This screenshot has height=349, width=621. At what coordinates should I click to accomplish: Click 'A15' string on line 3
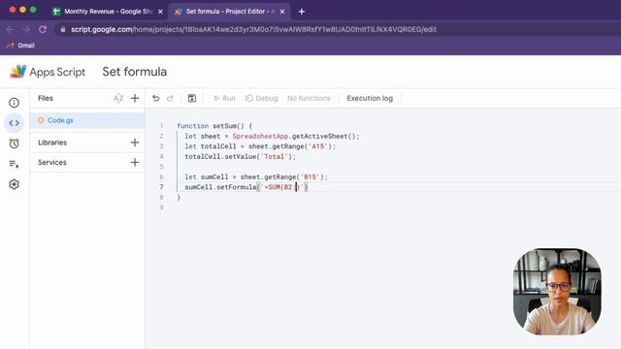tap(317, 146)
